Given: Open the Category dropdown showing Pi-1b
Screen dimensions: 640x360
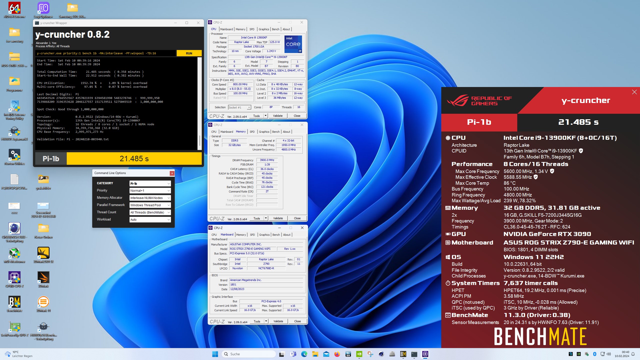Looking at the screenshot, I should tap(150, 183).
